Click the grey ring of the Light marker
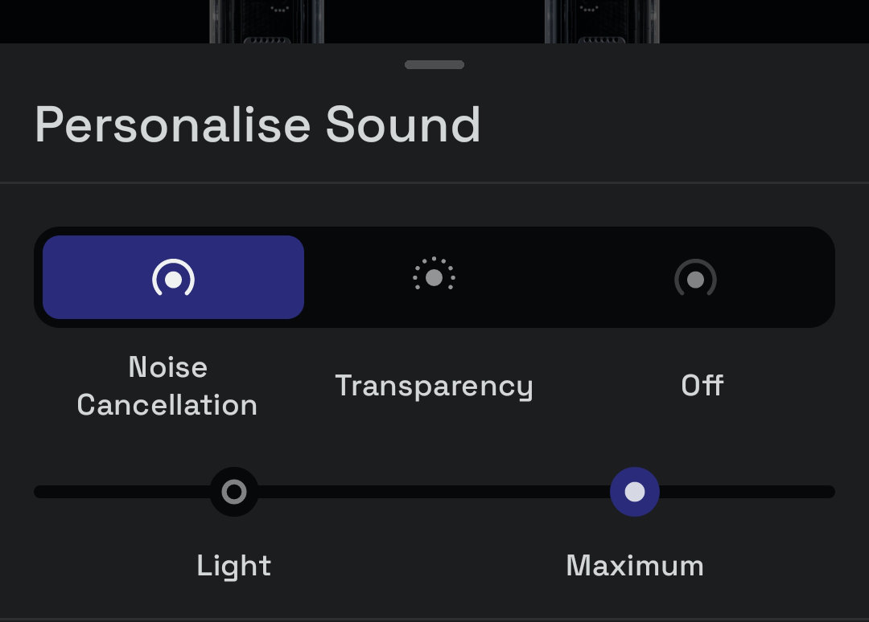The width and height of the screenshot is (869, 622). (x=234, y=491)
